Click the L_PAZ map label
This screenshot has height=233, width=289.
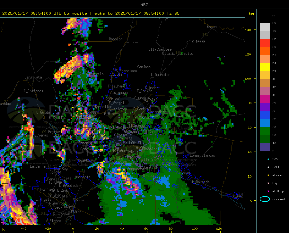click(238, 196)
